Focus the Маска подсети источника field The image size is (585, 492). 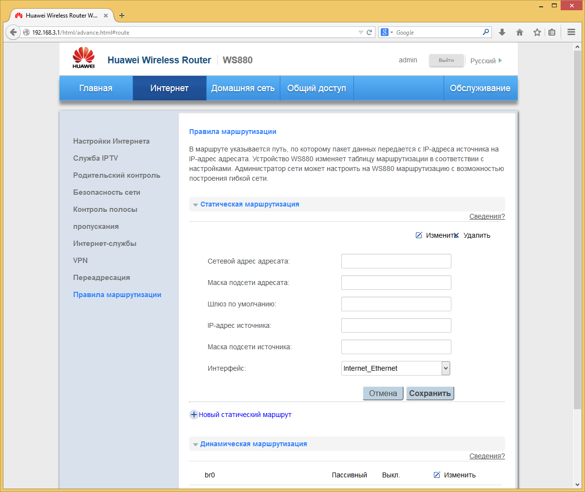tap(396, 347)
